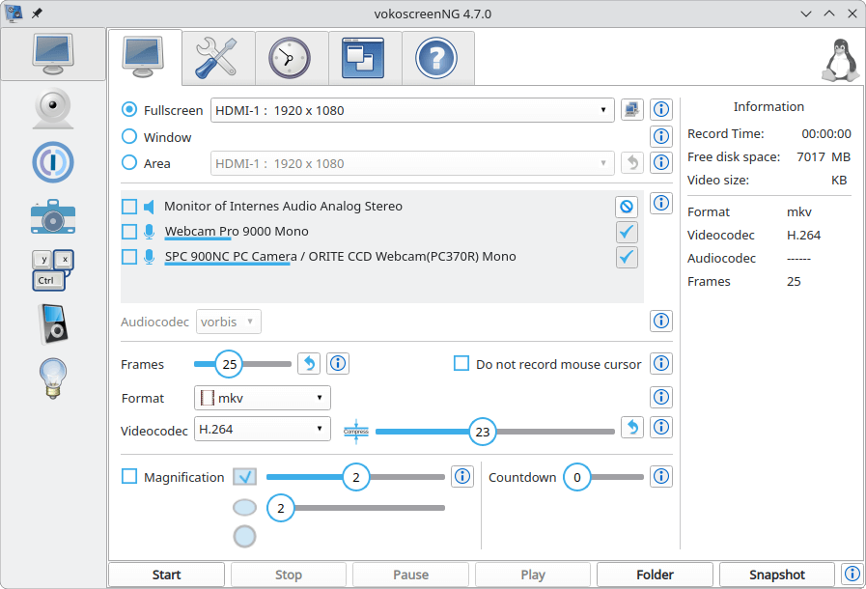Screen dimensions: 866x589
Task: Switch to the wrench settings tab
Action: (x=217, y=57)
